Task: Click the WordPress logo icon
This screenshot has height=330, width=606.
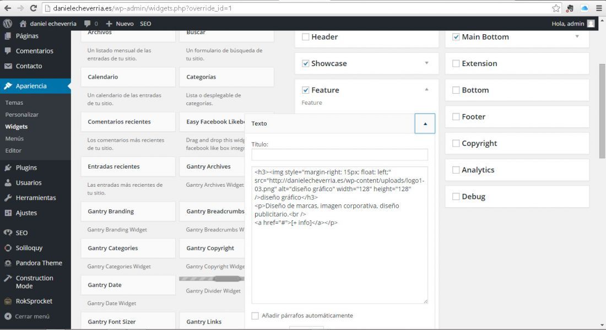Action: click(x=7, y=24)
